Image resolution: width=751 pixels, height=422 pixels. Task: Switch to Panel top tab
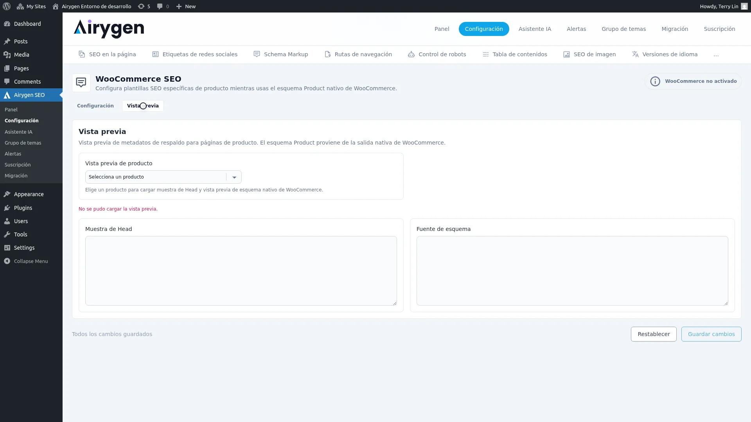pyautogui.click(x=442, y=29)
